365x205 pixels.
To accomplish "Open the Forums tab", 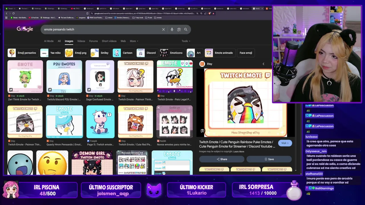I will [93, 41].
